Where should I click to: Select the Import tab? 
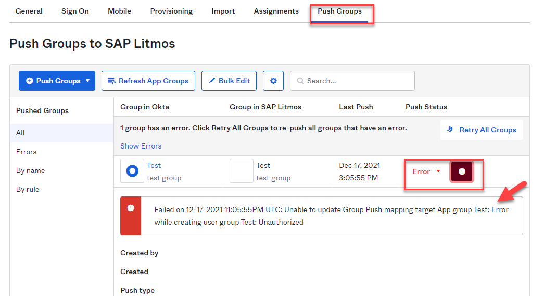click(223, 11)
